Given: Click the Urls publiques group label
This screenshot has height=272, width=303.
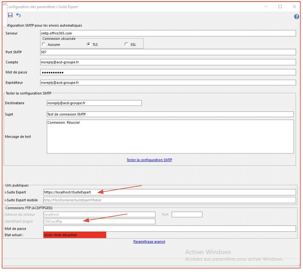Looking at the screenshot, I should 17,185.
